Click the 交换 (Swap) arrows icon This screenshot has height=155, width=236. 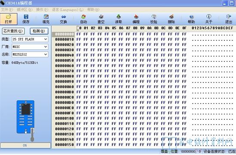(x=63, y=19)
